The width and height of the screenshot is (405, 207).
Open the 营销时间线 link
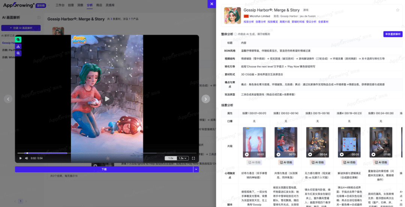(298, 22)
